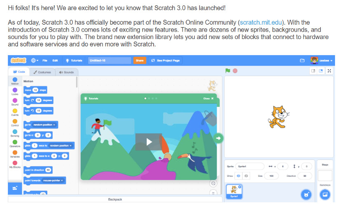This screenshot has width=342, height=208.
Task: Open mouse-pointer dropdown in point towards block
Action: (x=53, y=180)
